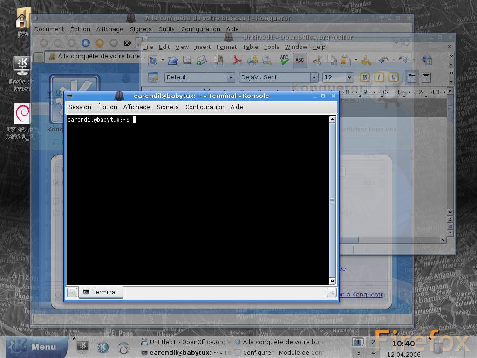Click the 10:40 panel clock

[403, 344]
